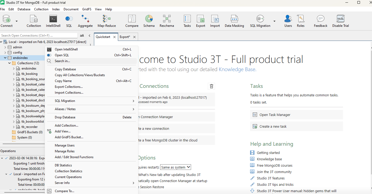The image size is (372, 194).
Task: Open the Getting started link
Action: click(268, 153)
